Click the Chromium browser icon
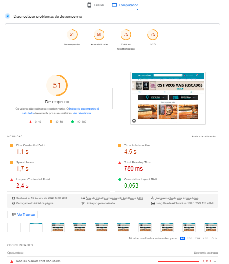The image size is (229, 264). (153, 203)
